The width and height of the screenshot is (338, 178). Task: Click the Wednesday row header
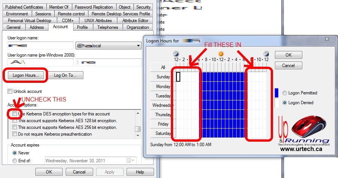pyautogui.click(x=162, y=105)
